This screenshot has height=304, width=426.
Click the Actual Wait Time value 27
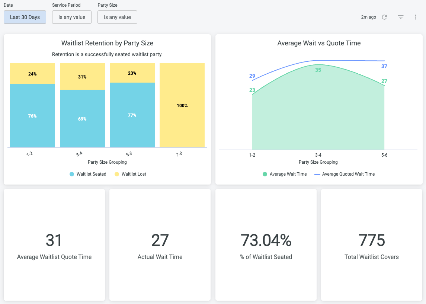[160, 241]
